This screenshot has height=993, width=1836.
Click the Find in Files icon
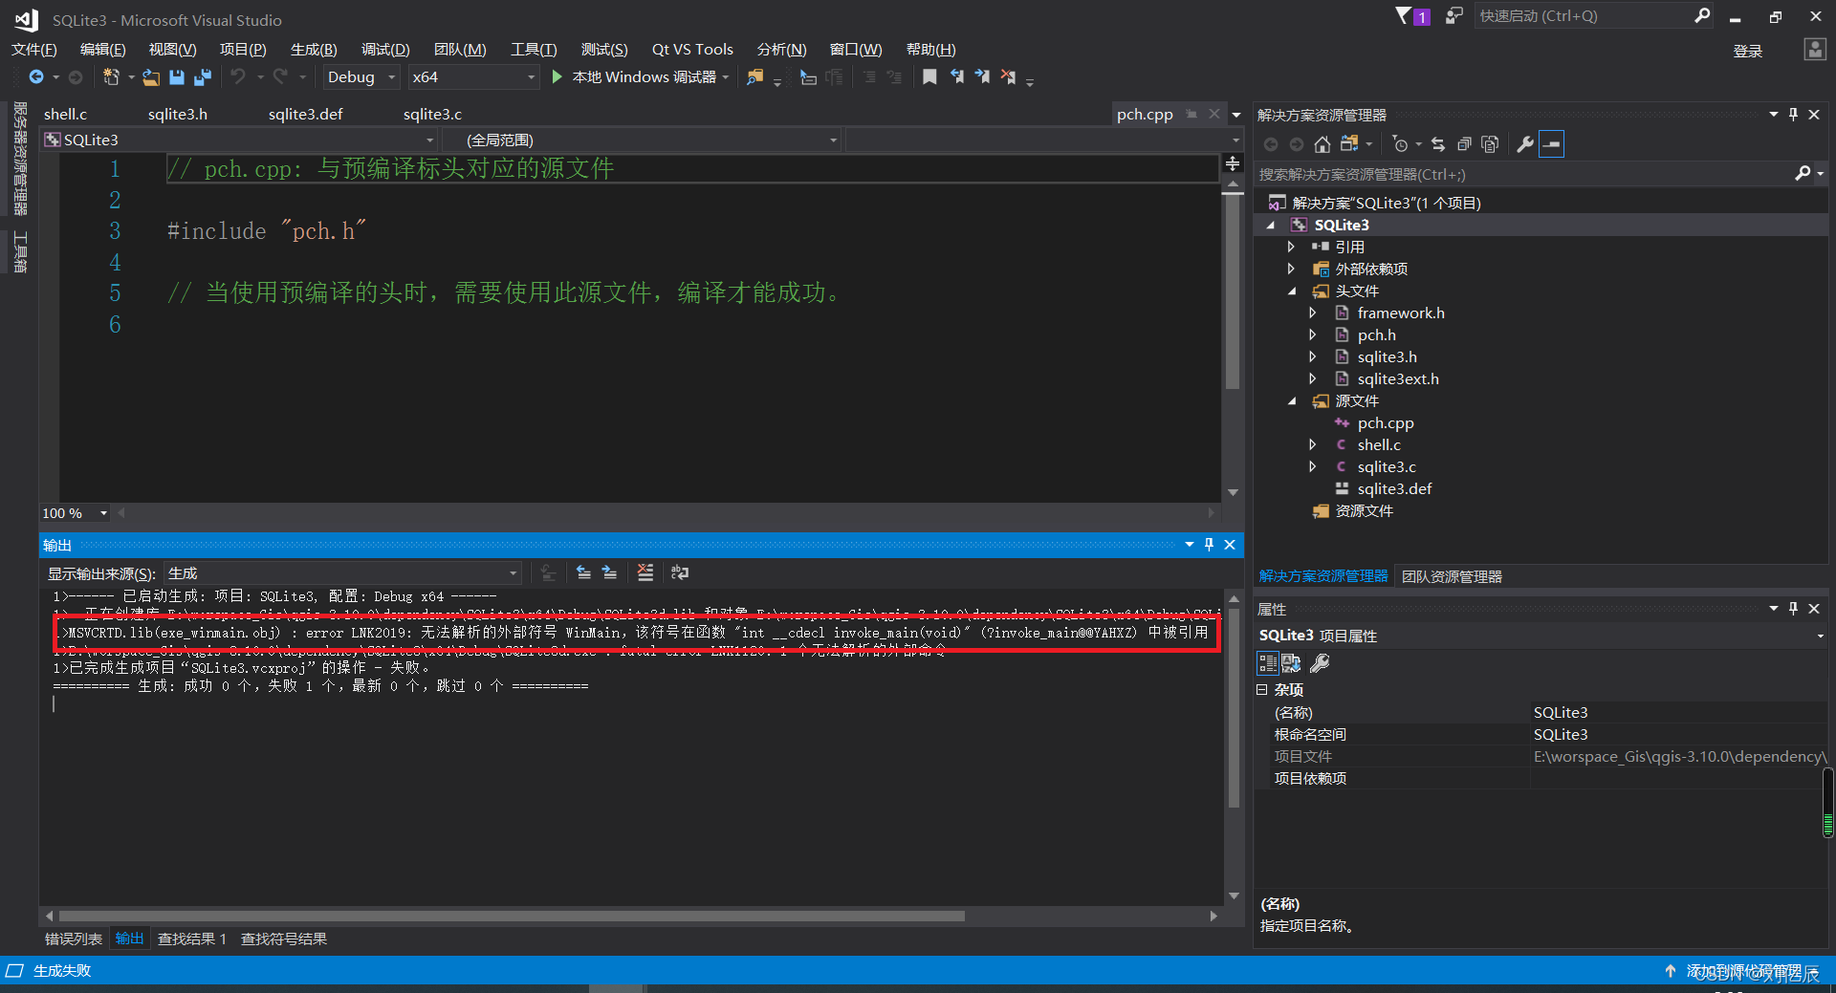[x=755, y=77]
